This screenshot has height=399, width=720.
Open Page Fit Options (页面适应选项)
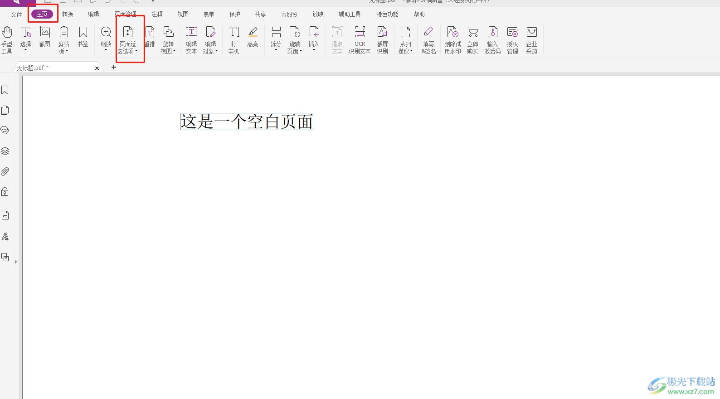click(x=128, y=40)
